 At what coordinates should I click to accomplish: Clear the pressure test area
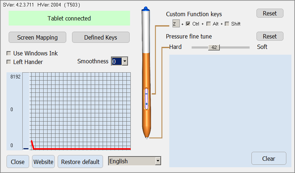point(269,159)
